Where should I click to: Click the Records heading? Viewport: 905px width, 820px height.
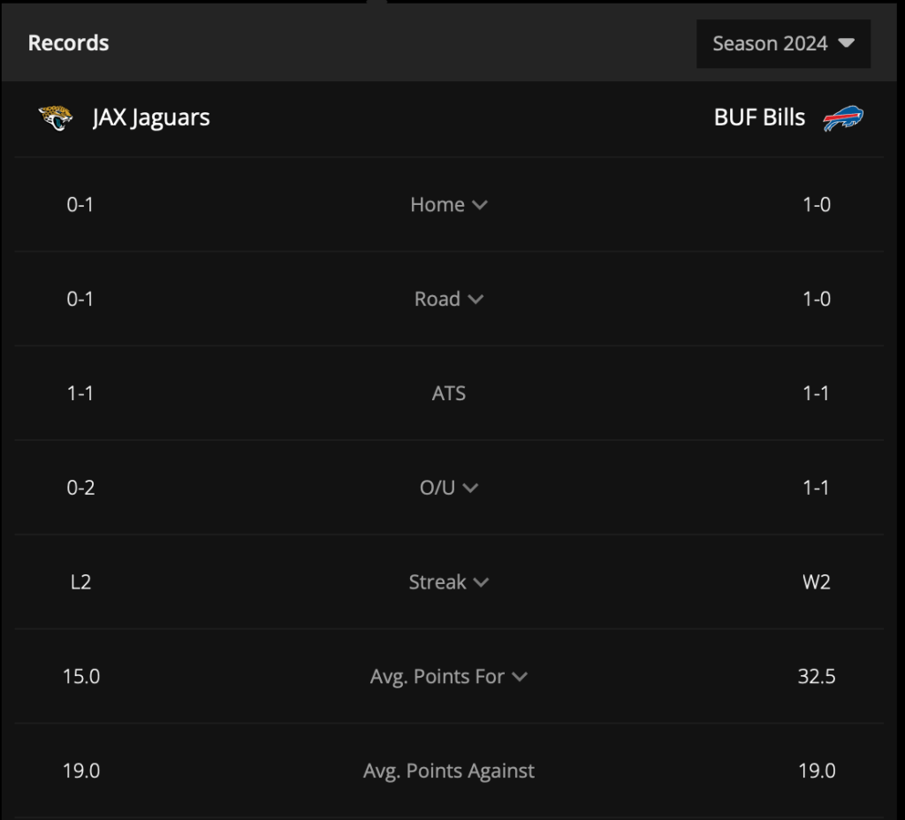(68, 43)
